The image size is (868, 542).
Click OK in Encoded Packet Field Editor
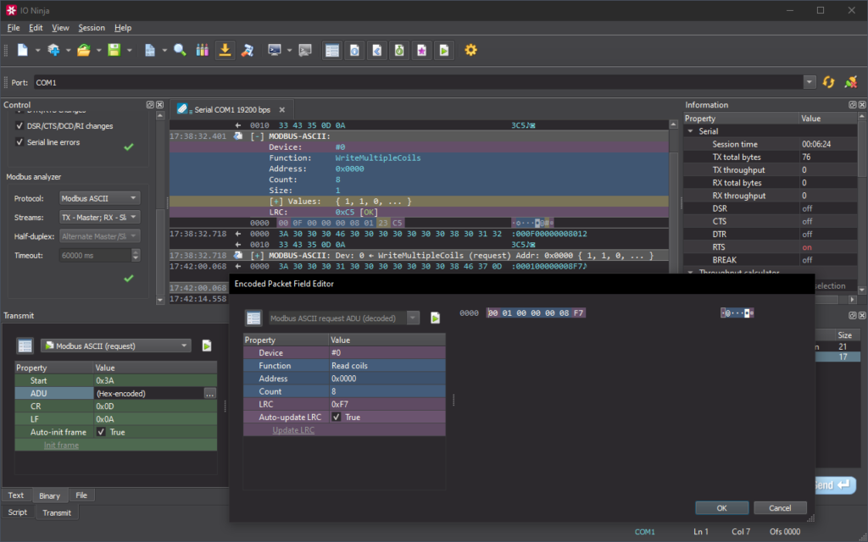tap(721, 508)
